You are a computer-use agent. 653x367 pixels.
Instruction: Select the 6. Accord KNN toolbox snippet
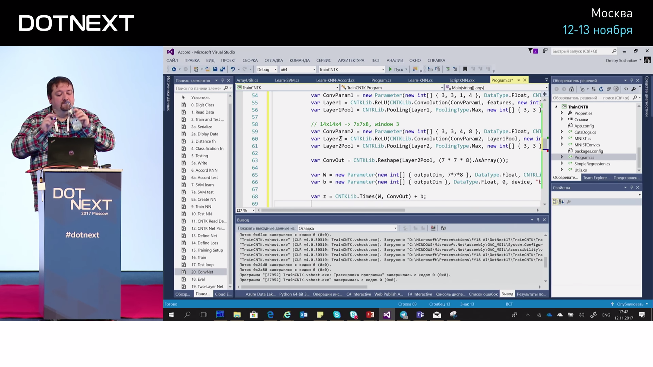pos(201,171)
